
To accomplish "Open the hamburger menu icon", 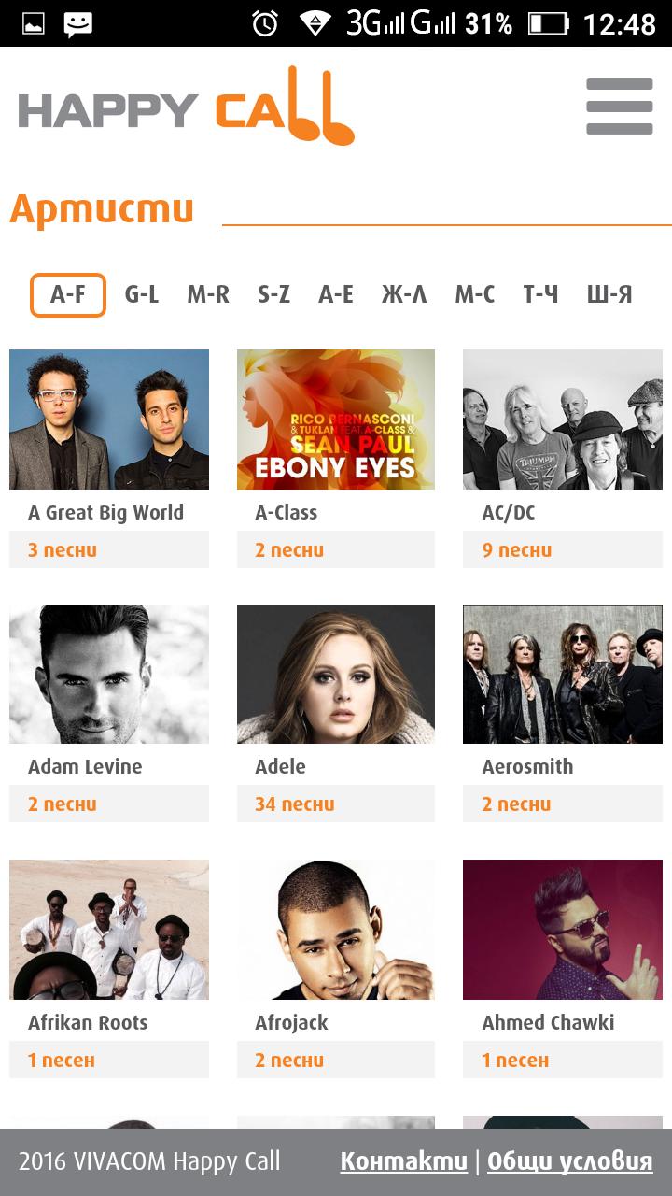I will click(x=620, y=107).
